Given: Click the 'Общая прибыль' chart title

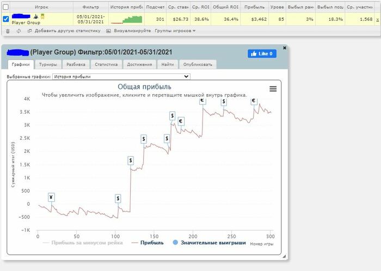Looking at the screenshot, I should pos(144,87).
